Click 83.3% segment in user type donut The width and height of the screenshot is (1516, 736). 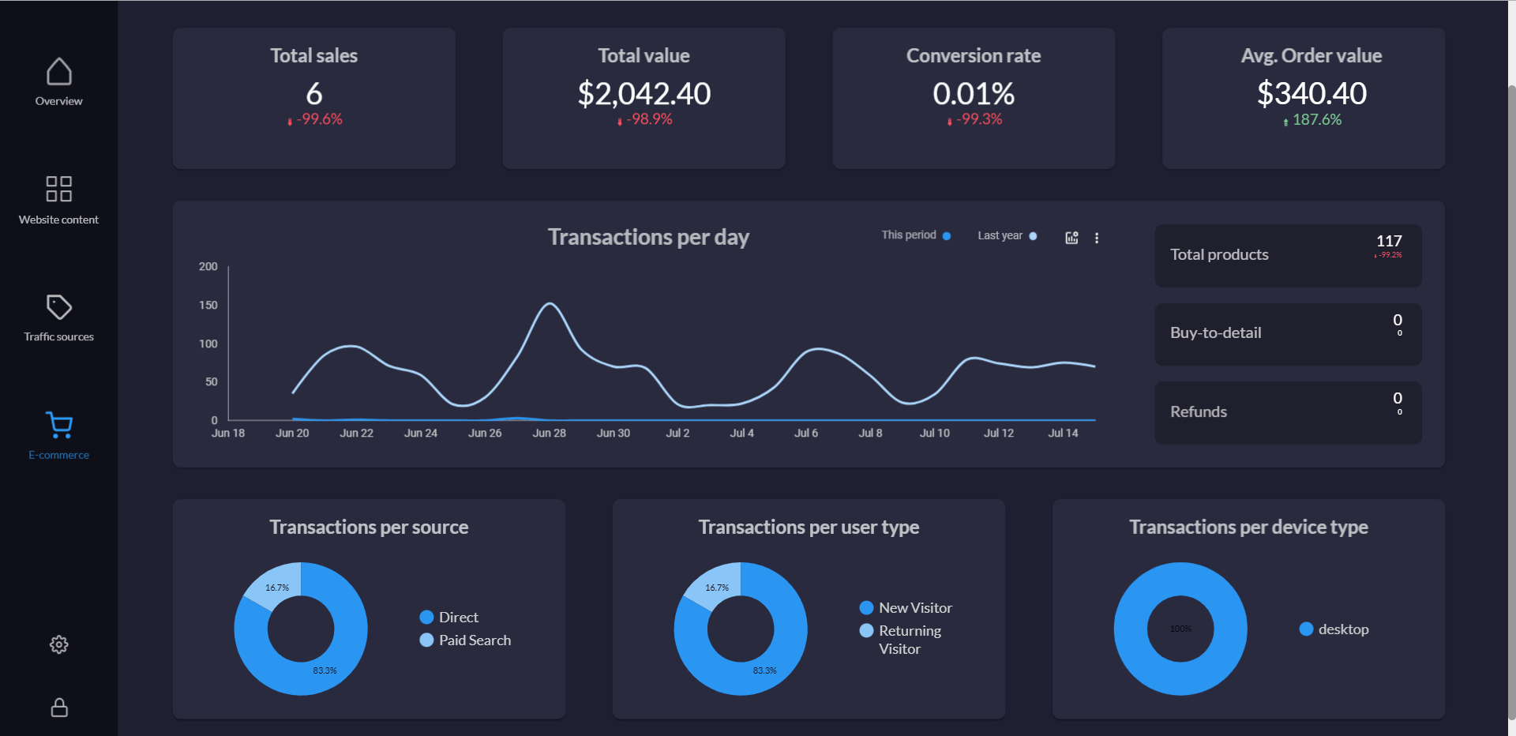[764, 670]
